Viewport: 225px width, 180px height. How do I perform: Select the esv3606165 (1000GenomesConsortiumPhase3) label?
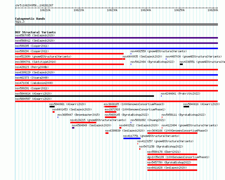pos(134,104)
